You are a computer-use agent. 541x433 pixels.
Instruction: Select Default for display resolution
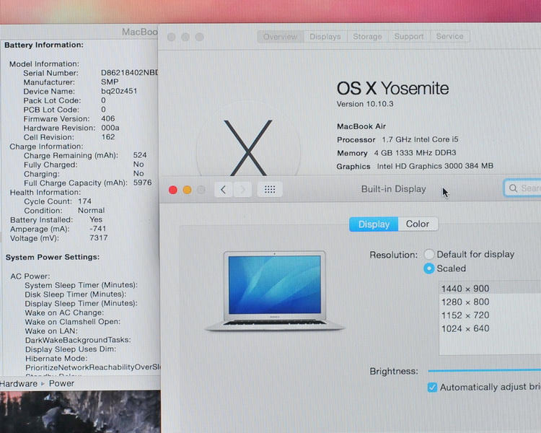pos(429,254)
